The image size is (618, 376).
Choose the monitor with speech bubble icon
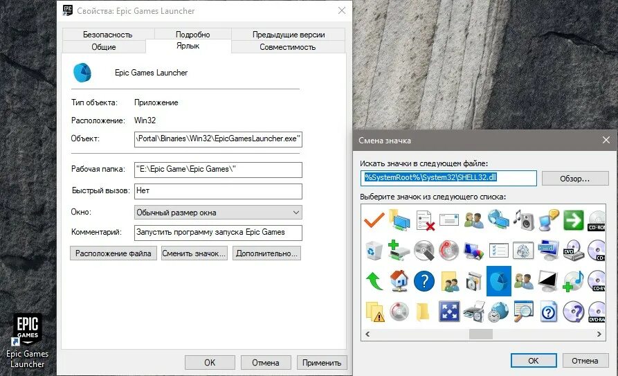[x=548, y=220]
